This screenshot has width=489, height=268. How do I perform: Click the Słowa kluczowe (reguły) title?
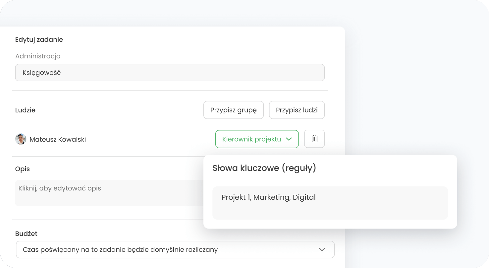(264, 168)
